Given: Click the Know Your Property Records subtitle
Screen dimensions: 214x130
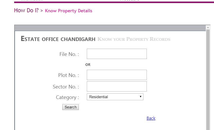Looking at the screenshot, I should (x=134, y=39).
